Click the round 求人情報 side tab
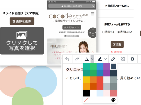Viewport: 141px width, 105px height. point(92,33)
